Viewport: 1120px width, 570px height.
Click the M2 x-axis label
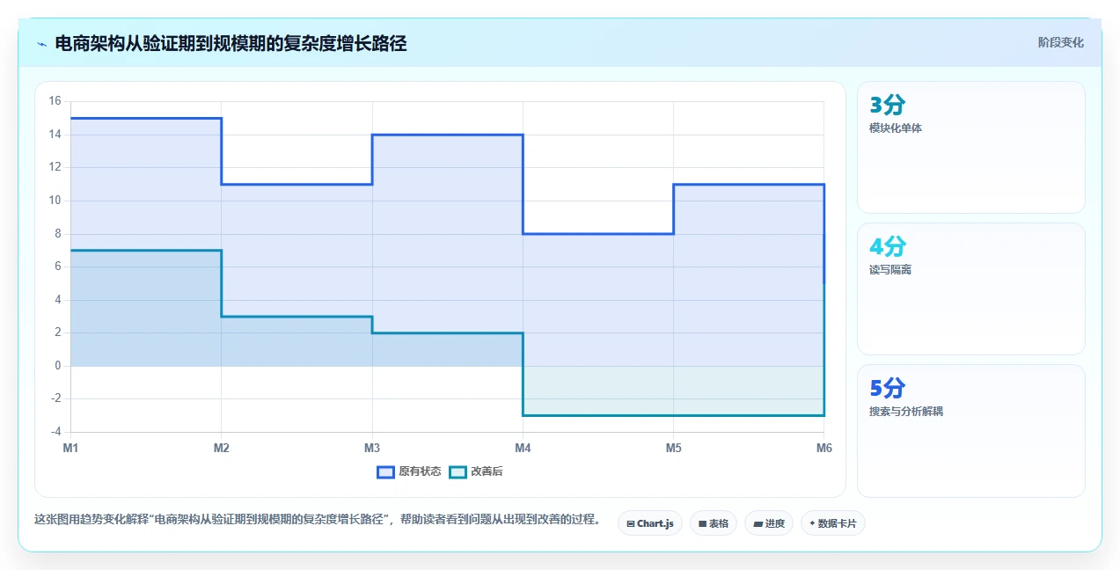(222, 448)
